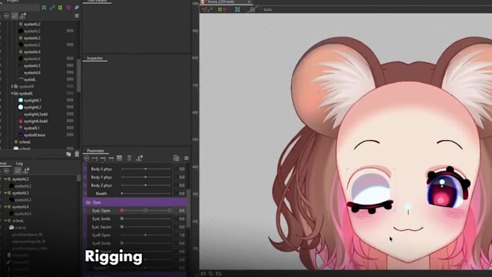Expand the eyelashR folder
This screenshot has height=277, width=492.
12,86
